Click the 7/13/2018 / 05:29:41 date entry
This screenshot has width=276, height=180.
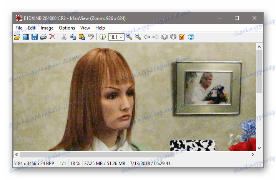click(150, 164)
